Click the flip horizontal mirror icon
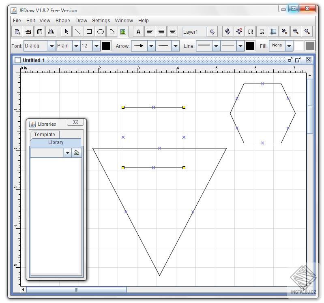This screenshot has width=324, height=303. [251, 32]
